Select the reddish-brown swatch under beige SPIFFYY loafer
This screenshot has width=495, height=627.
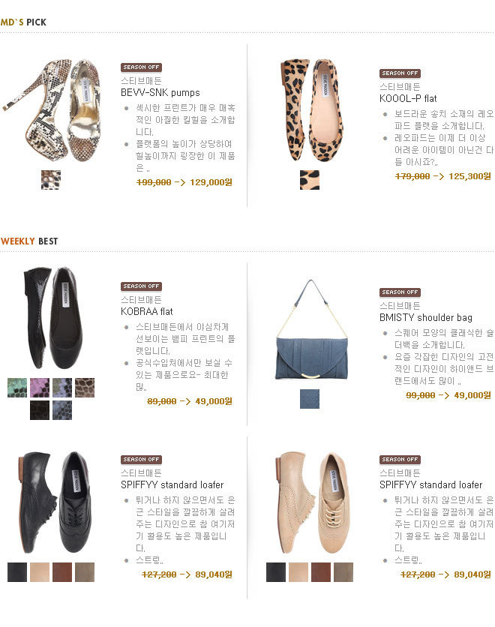[x=321, y=572]
